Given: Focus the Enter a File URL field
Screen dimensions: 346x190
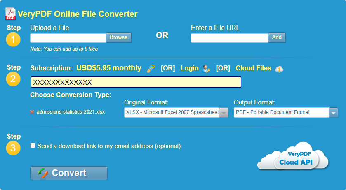Looking at the screenshot, I should 229,38.
